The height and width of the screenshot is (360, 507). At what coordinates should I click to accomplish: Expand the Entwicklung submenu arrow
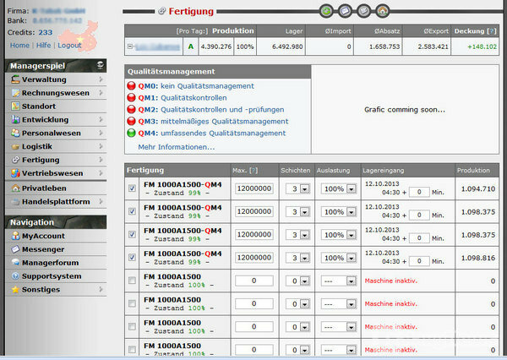pyautogui.click(x=101, y=120)
